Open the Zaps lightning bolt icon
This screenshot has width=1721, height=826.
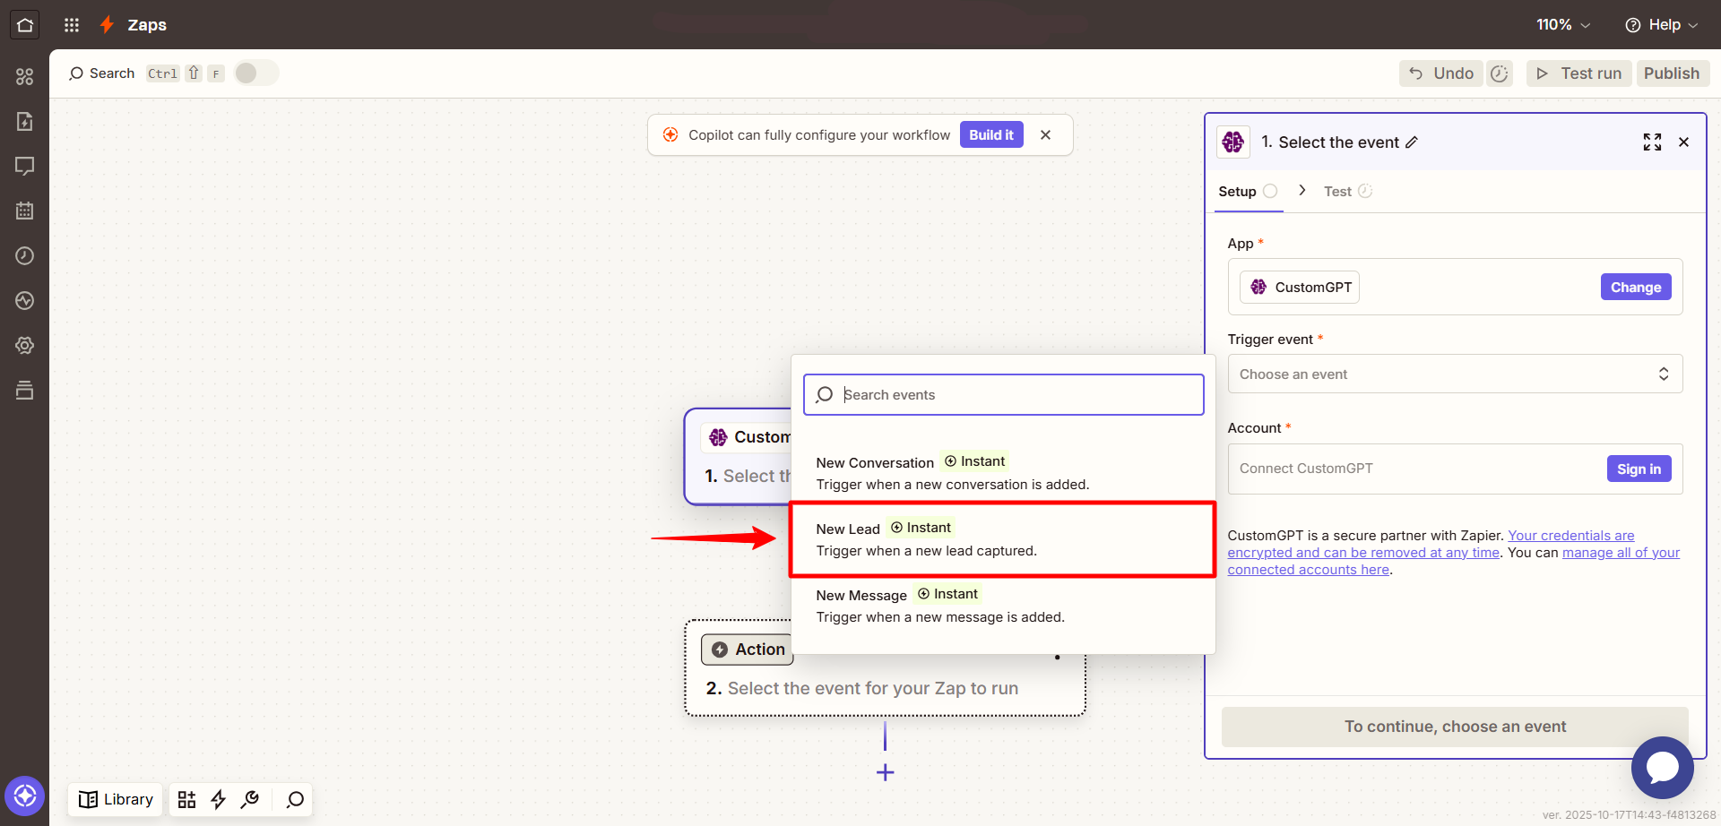click(x=108, y=25)
